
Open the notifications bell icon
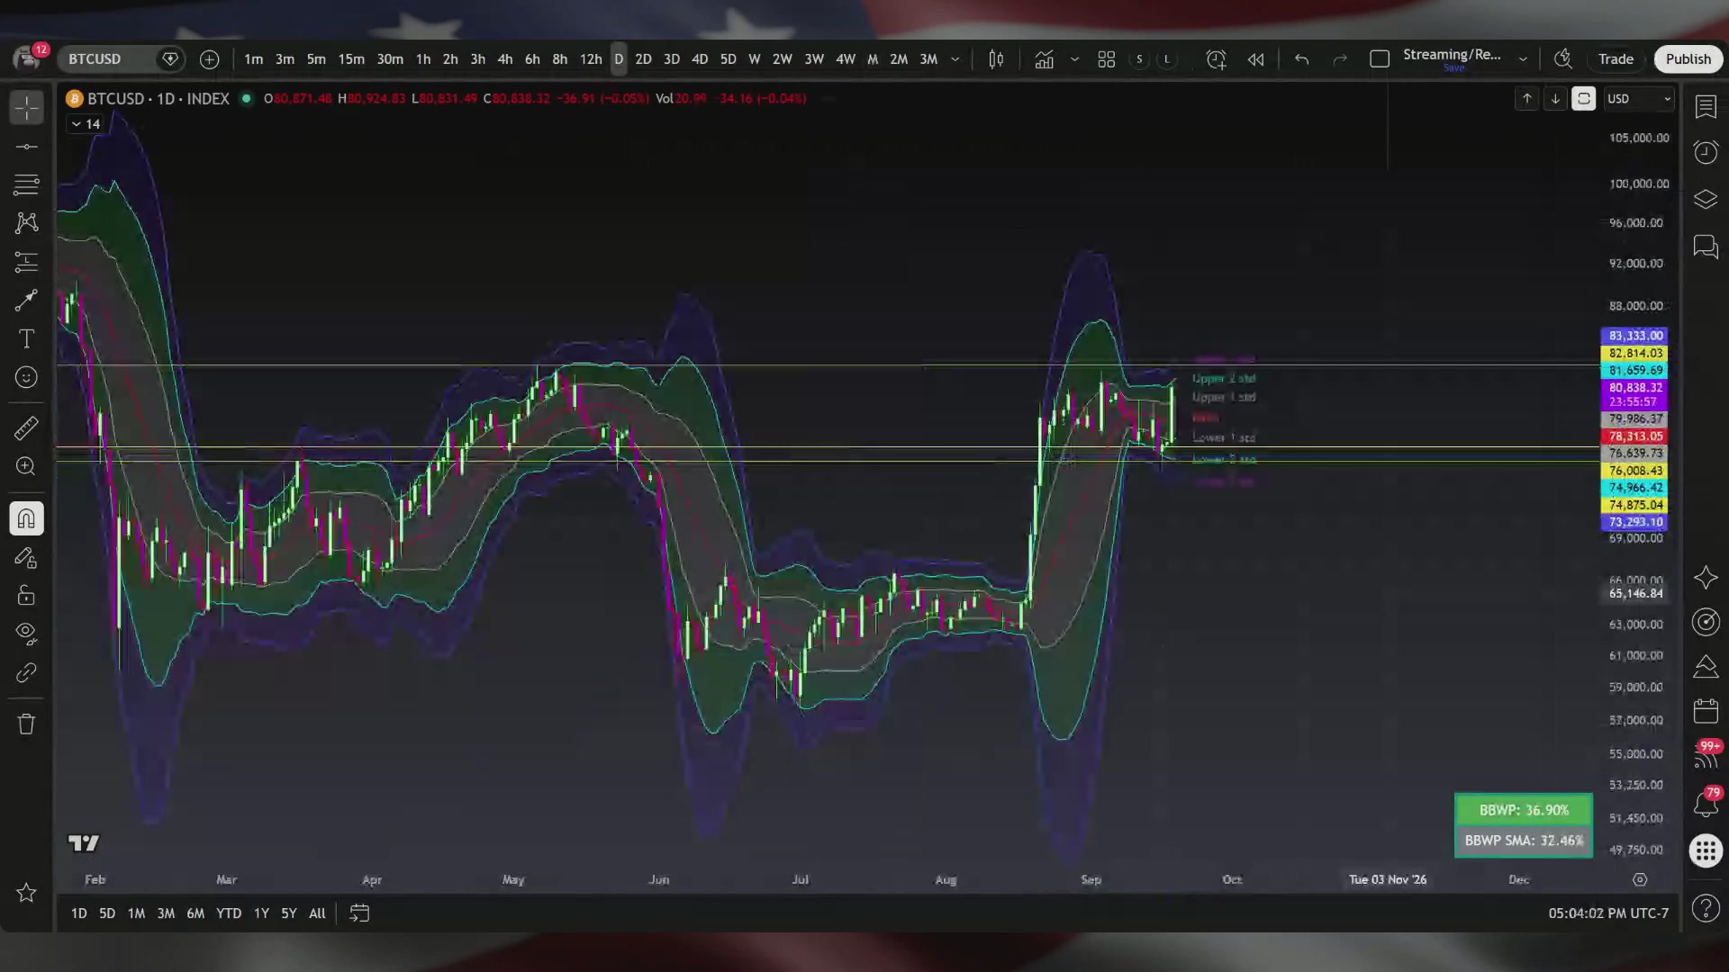[x=1706, y=804]
